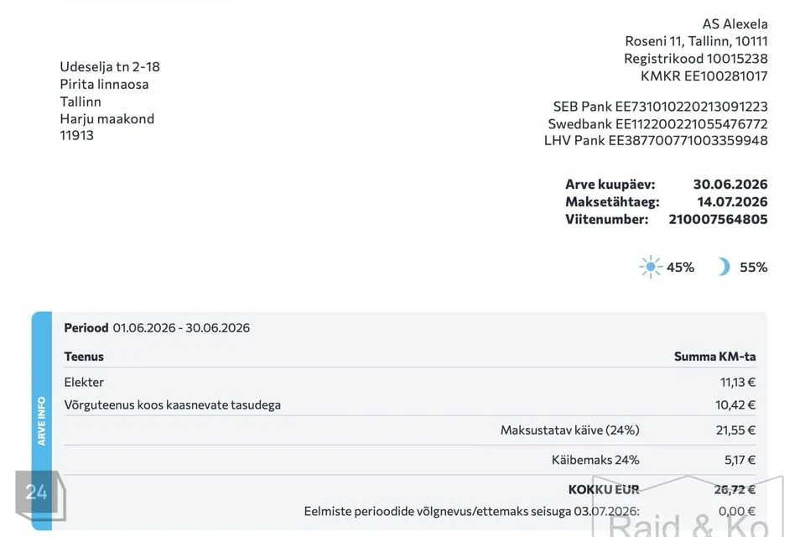Click the invoice date 30.06.2026
805x537 pixels.
pyautogui.click(x=730, y=185)
